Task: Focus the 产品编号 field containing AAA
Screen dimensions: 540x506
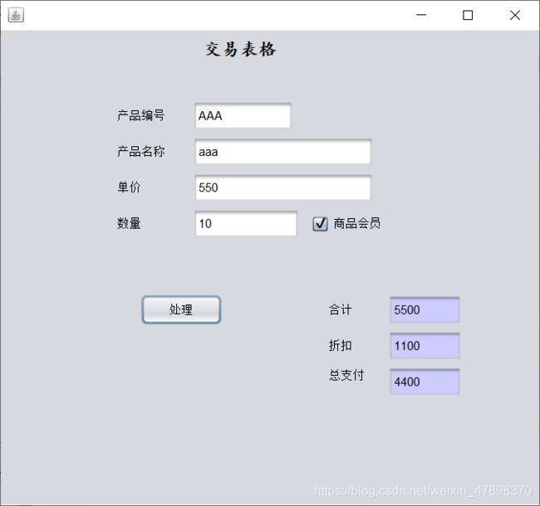Action: 243,116
